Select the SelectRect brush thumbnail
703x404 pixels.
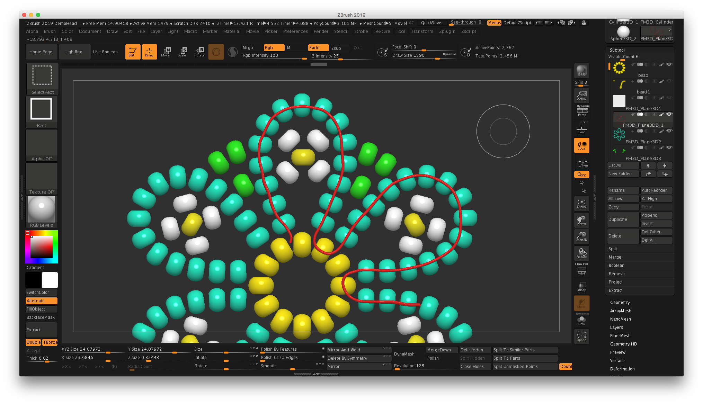pos(42,79)
